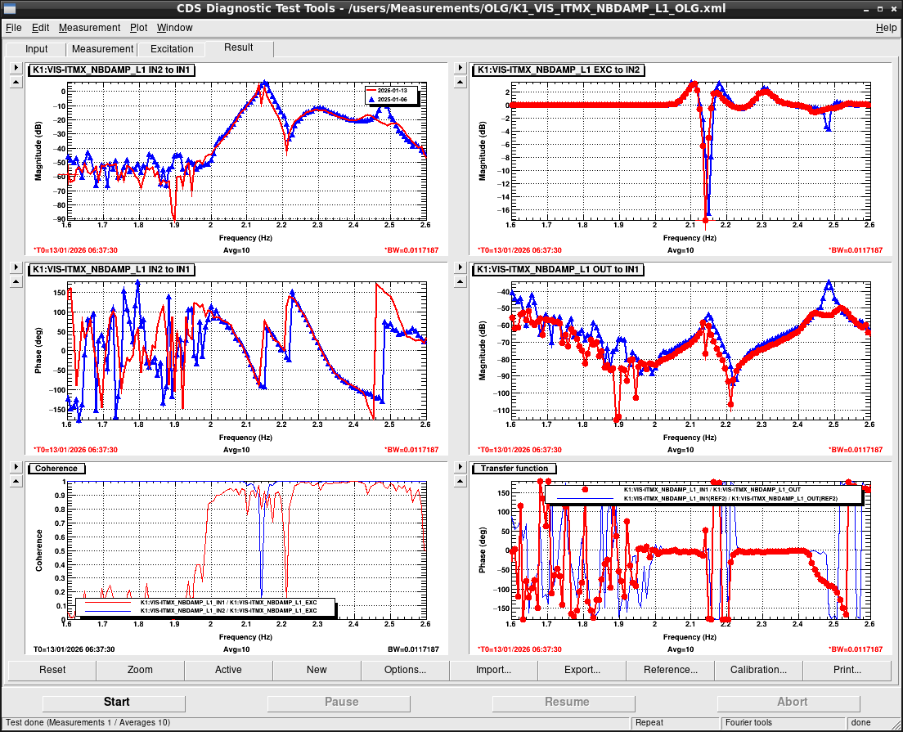The height and width of the screenshot is (732, 903).
Task: Expand options with right-arrow beside OUT to IN1 plot
Action: pos(459,268)
